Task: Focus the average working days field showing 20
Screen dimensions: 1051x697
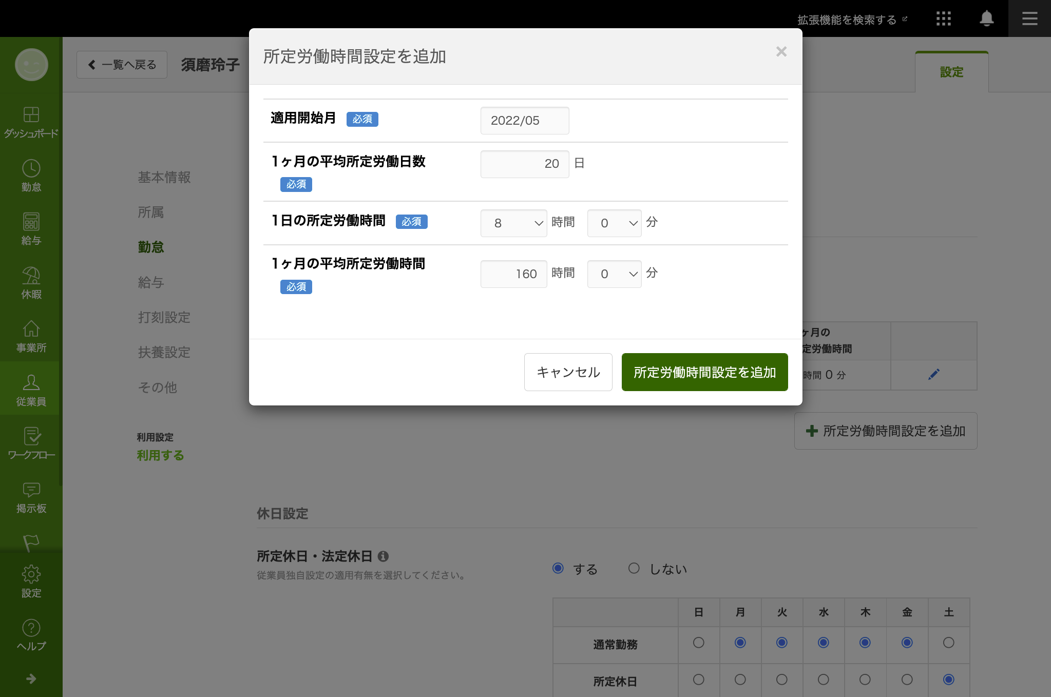Action: pos(525,164)
